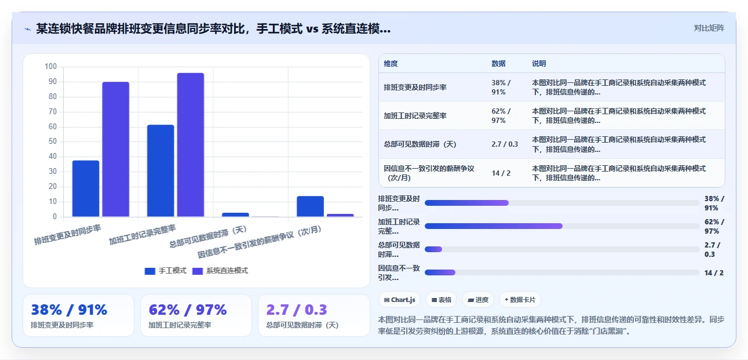This screenshot has height=360, width=748.
Task: Click progress value 38% / 91% at right
Action: 714,203
